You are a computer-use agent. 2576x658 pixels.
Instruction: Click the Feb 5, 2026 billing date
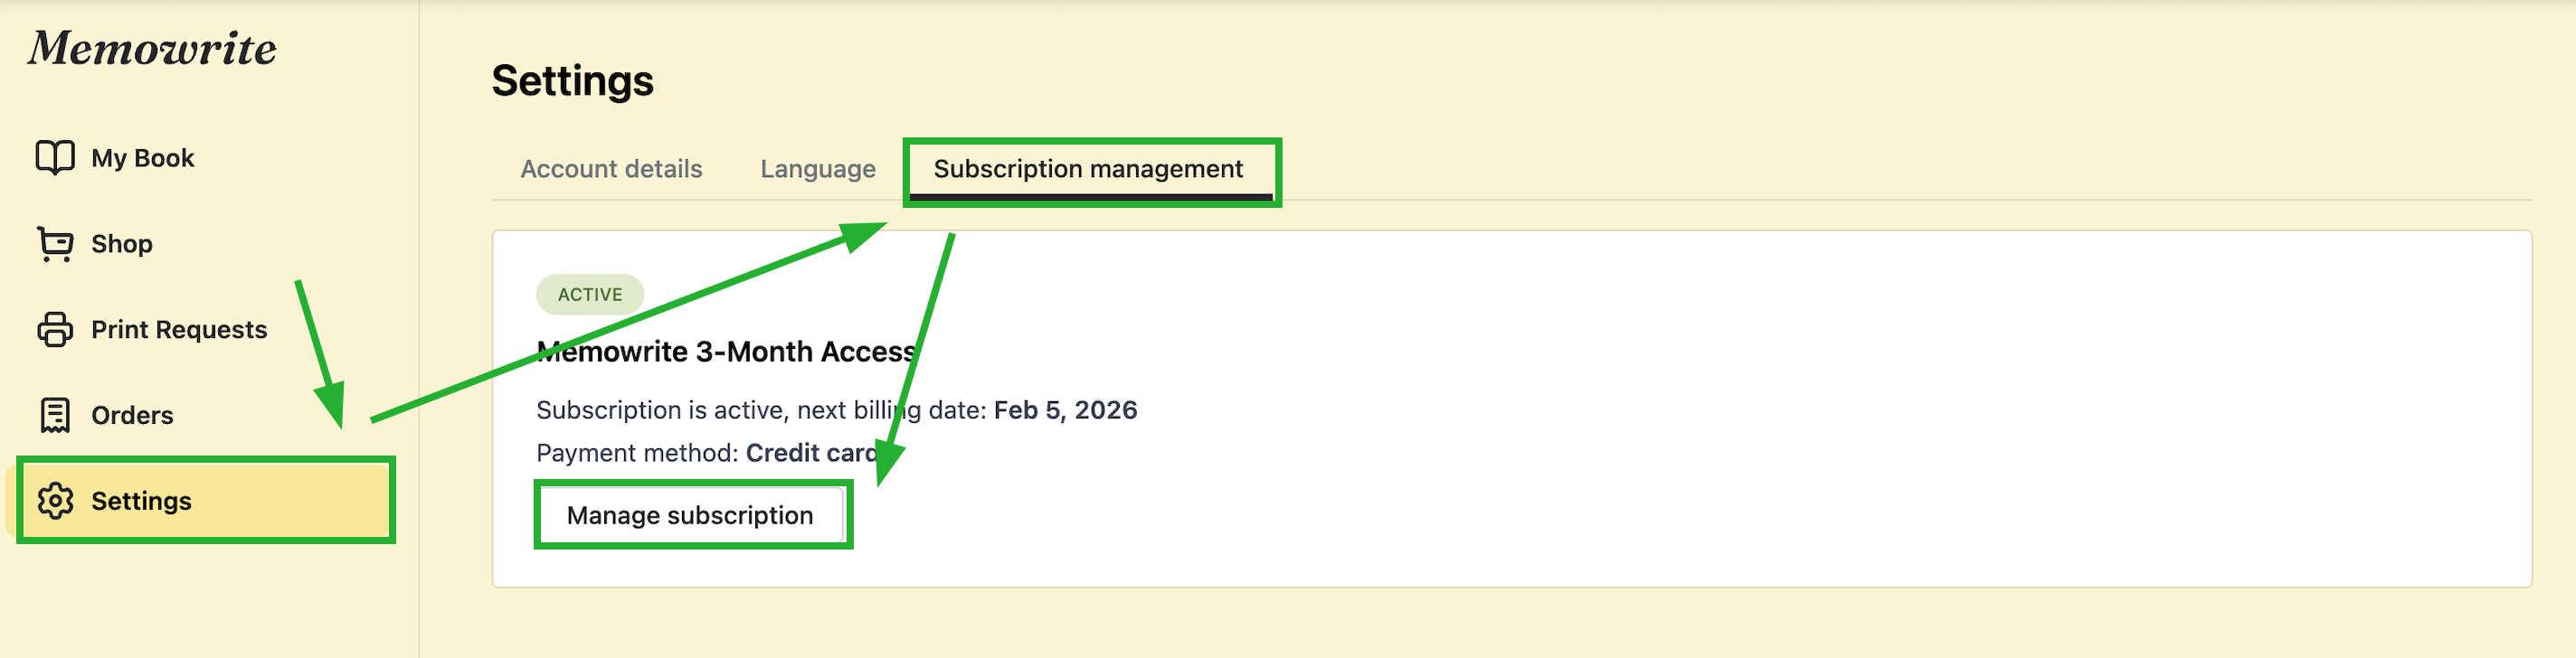(x=1065, y=410)
